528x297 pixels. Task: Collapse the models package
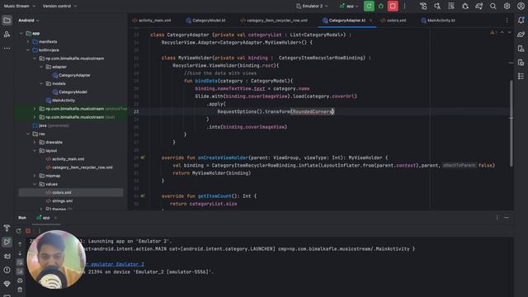point(41,83)
